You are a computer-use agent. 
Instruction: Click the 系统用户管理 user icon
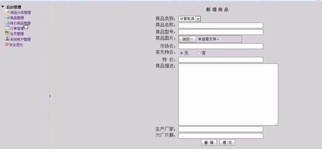pos(7,38)
